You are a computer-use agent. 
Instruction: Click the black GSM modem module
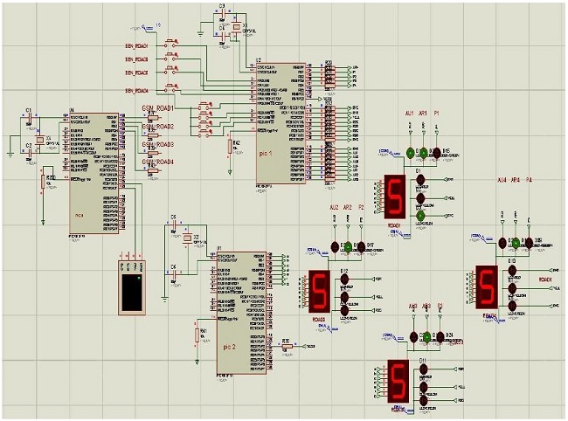click(134, 286)
